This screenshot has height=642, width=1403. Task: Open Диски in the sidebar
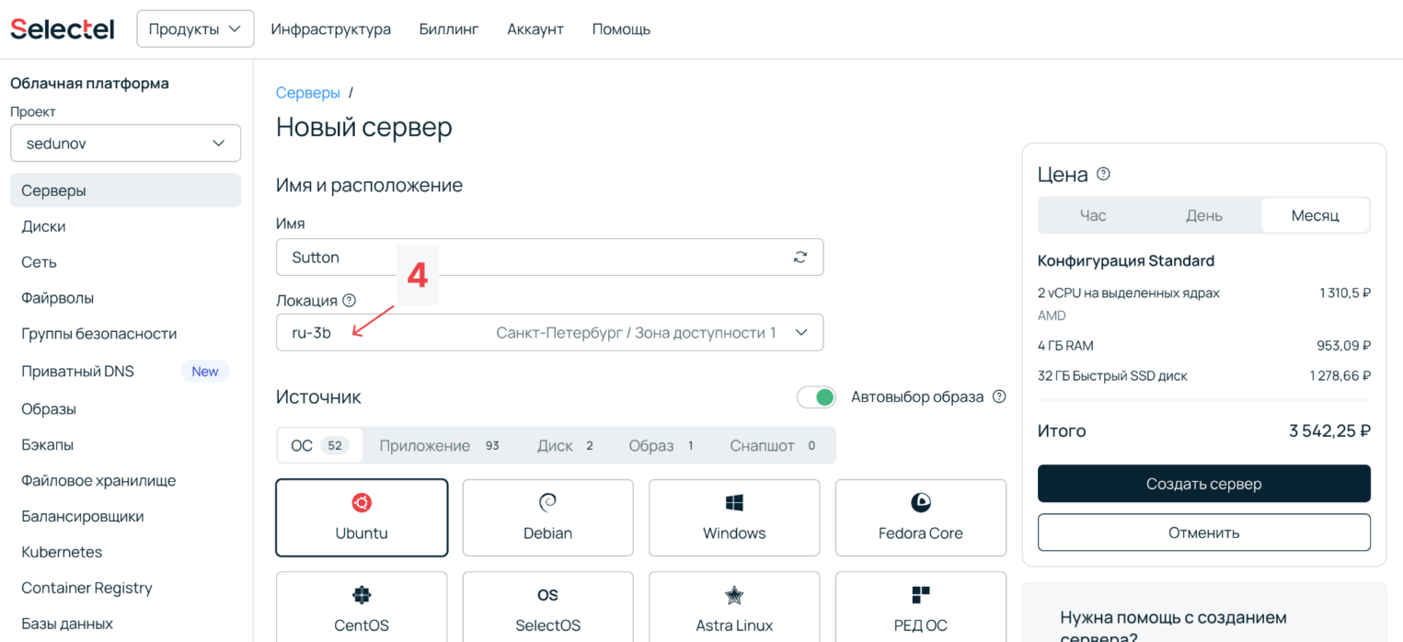125,226
